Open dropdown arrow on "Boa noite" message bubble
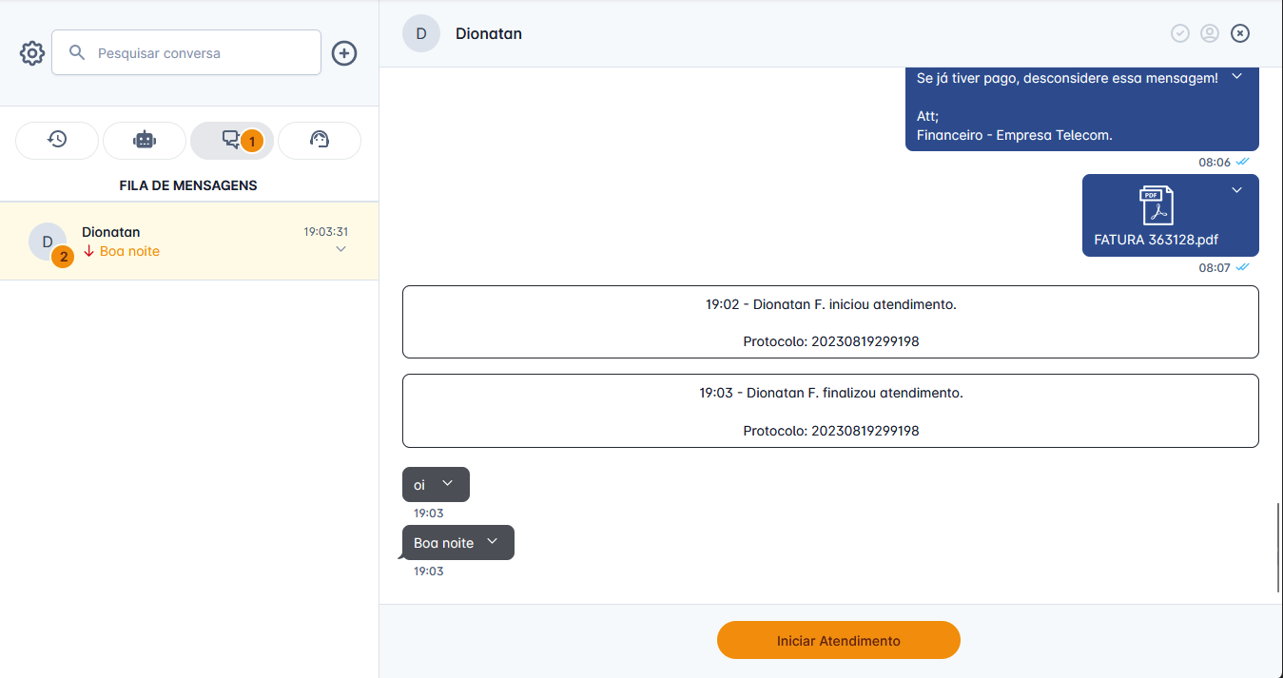 pyautogui.click(x=493, y=542)
